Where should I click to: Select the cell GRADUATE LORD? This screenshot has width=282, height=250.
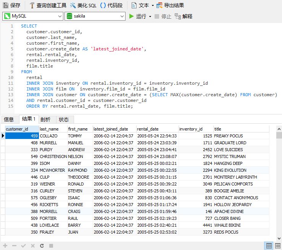tap(241, 143)
